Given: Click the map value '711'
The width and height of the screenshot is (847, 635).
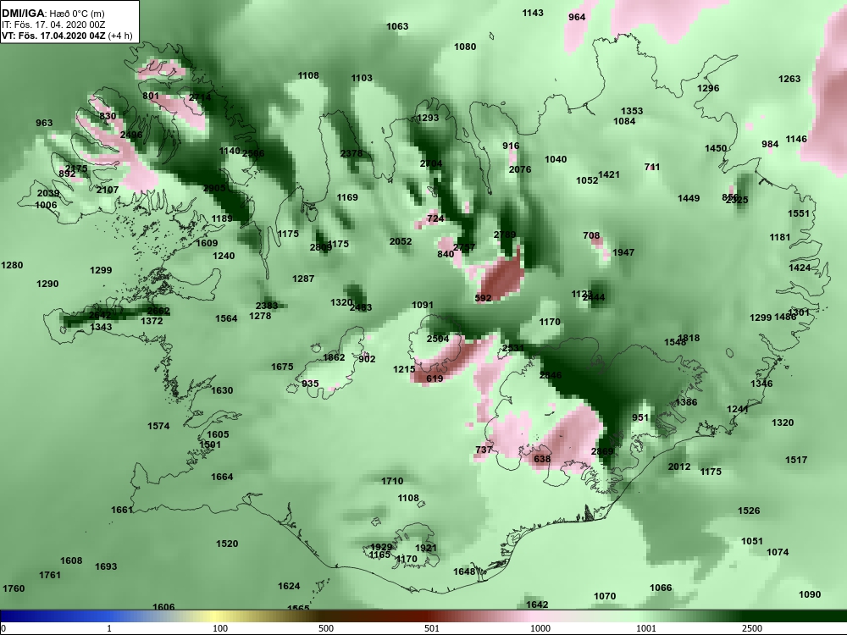Looking at the screenshot, I should pos(652,168).
